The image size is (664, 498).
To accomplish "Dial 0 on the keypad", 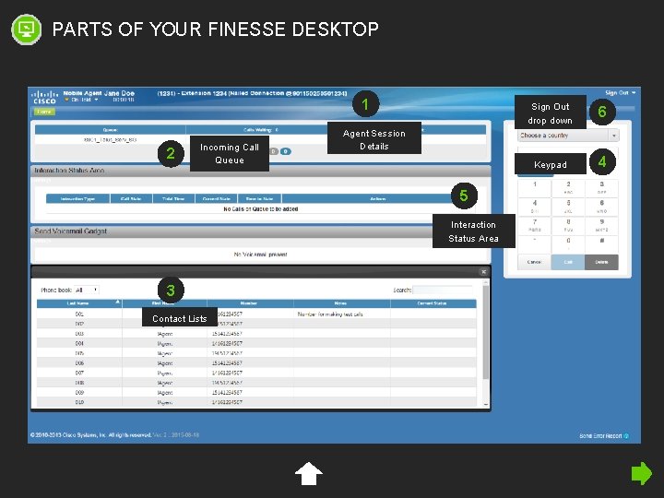I will [x=568, y=243].
